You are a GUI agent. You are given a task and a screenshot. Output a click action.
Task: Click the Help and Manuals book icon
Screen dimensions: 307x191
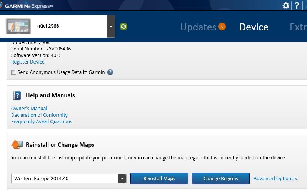click(x=17, y=95)
